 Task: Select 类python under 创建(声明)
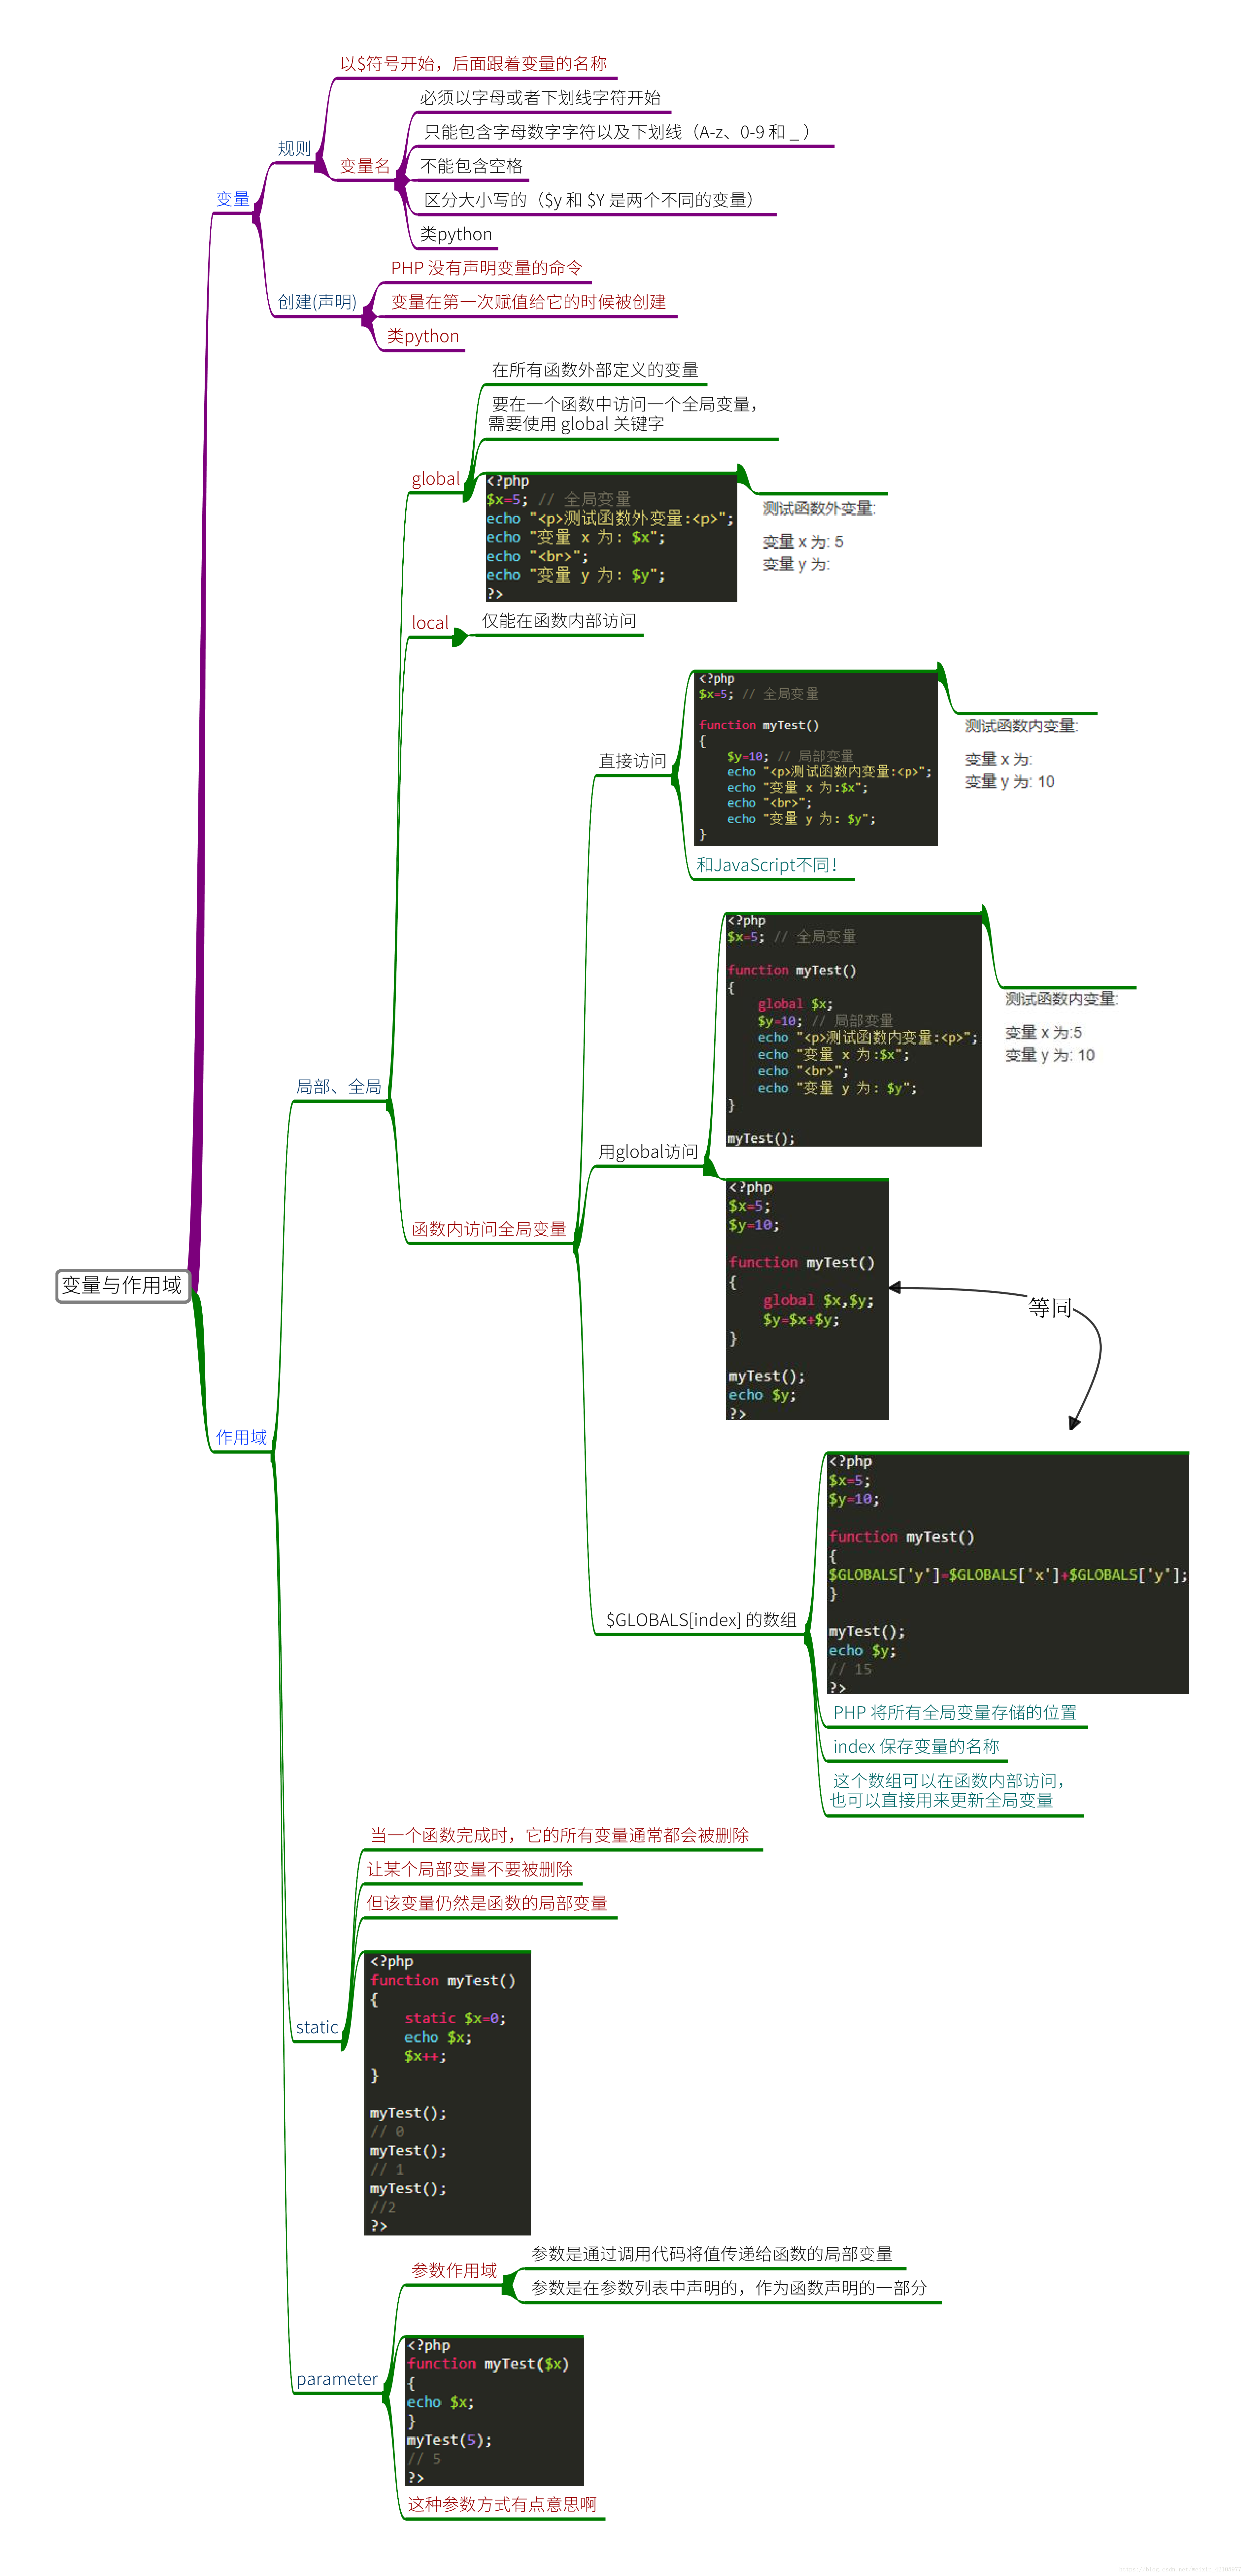pyautogui.click(x=423, y=336)
